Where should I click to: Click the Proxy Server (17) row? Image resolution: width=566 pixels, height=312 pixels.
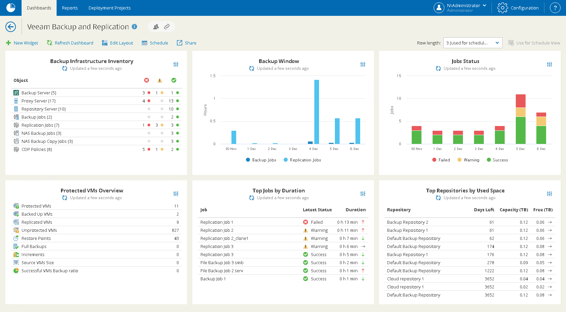tap(96, 101)
